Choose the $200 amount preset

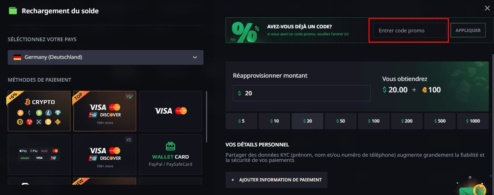coord(406,121)
